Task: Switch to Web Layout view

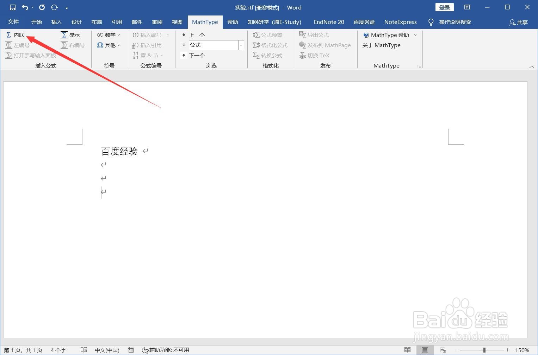Action: coord(443,350)
